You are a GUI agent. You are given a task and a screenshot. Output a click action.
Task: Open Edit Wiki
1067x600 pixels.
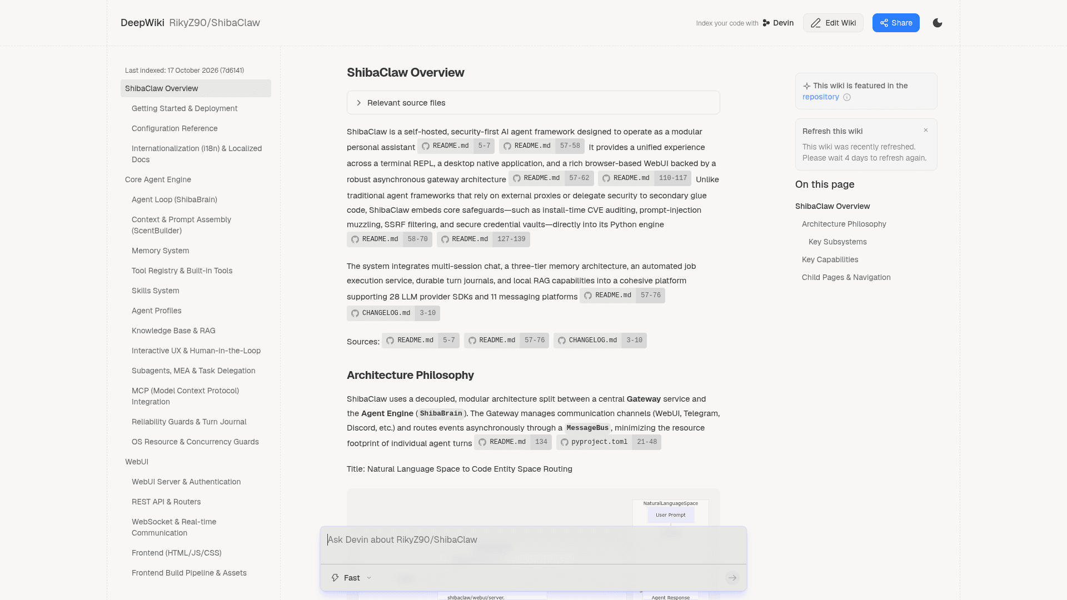coord(833,23)
